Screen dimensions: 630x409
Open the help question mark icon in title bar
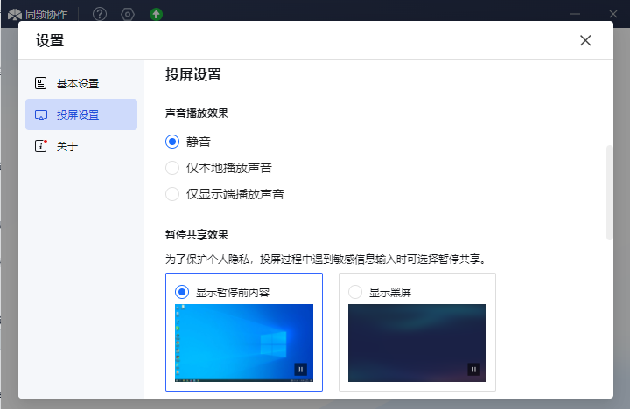100,15
